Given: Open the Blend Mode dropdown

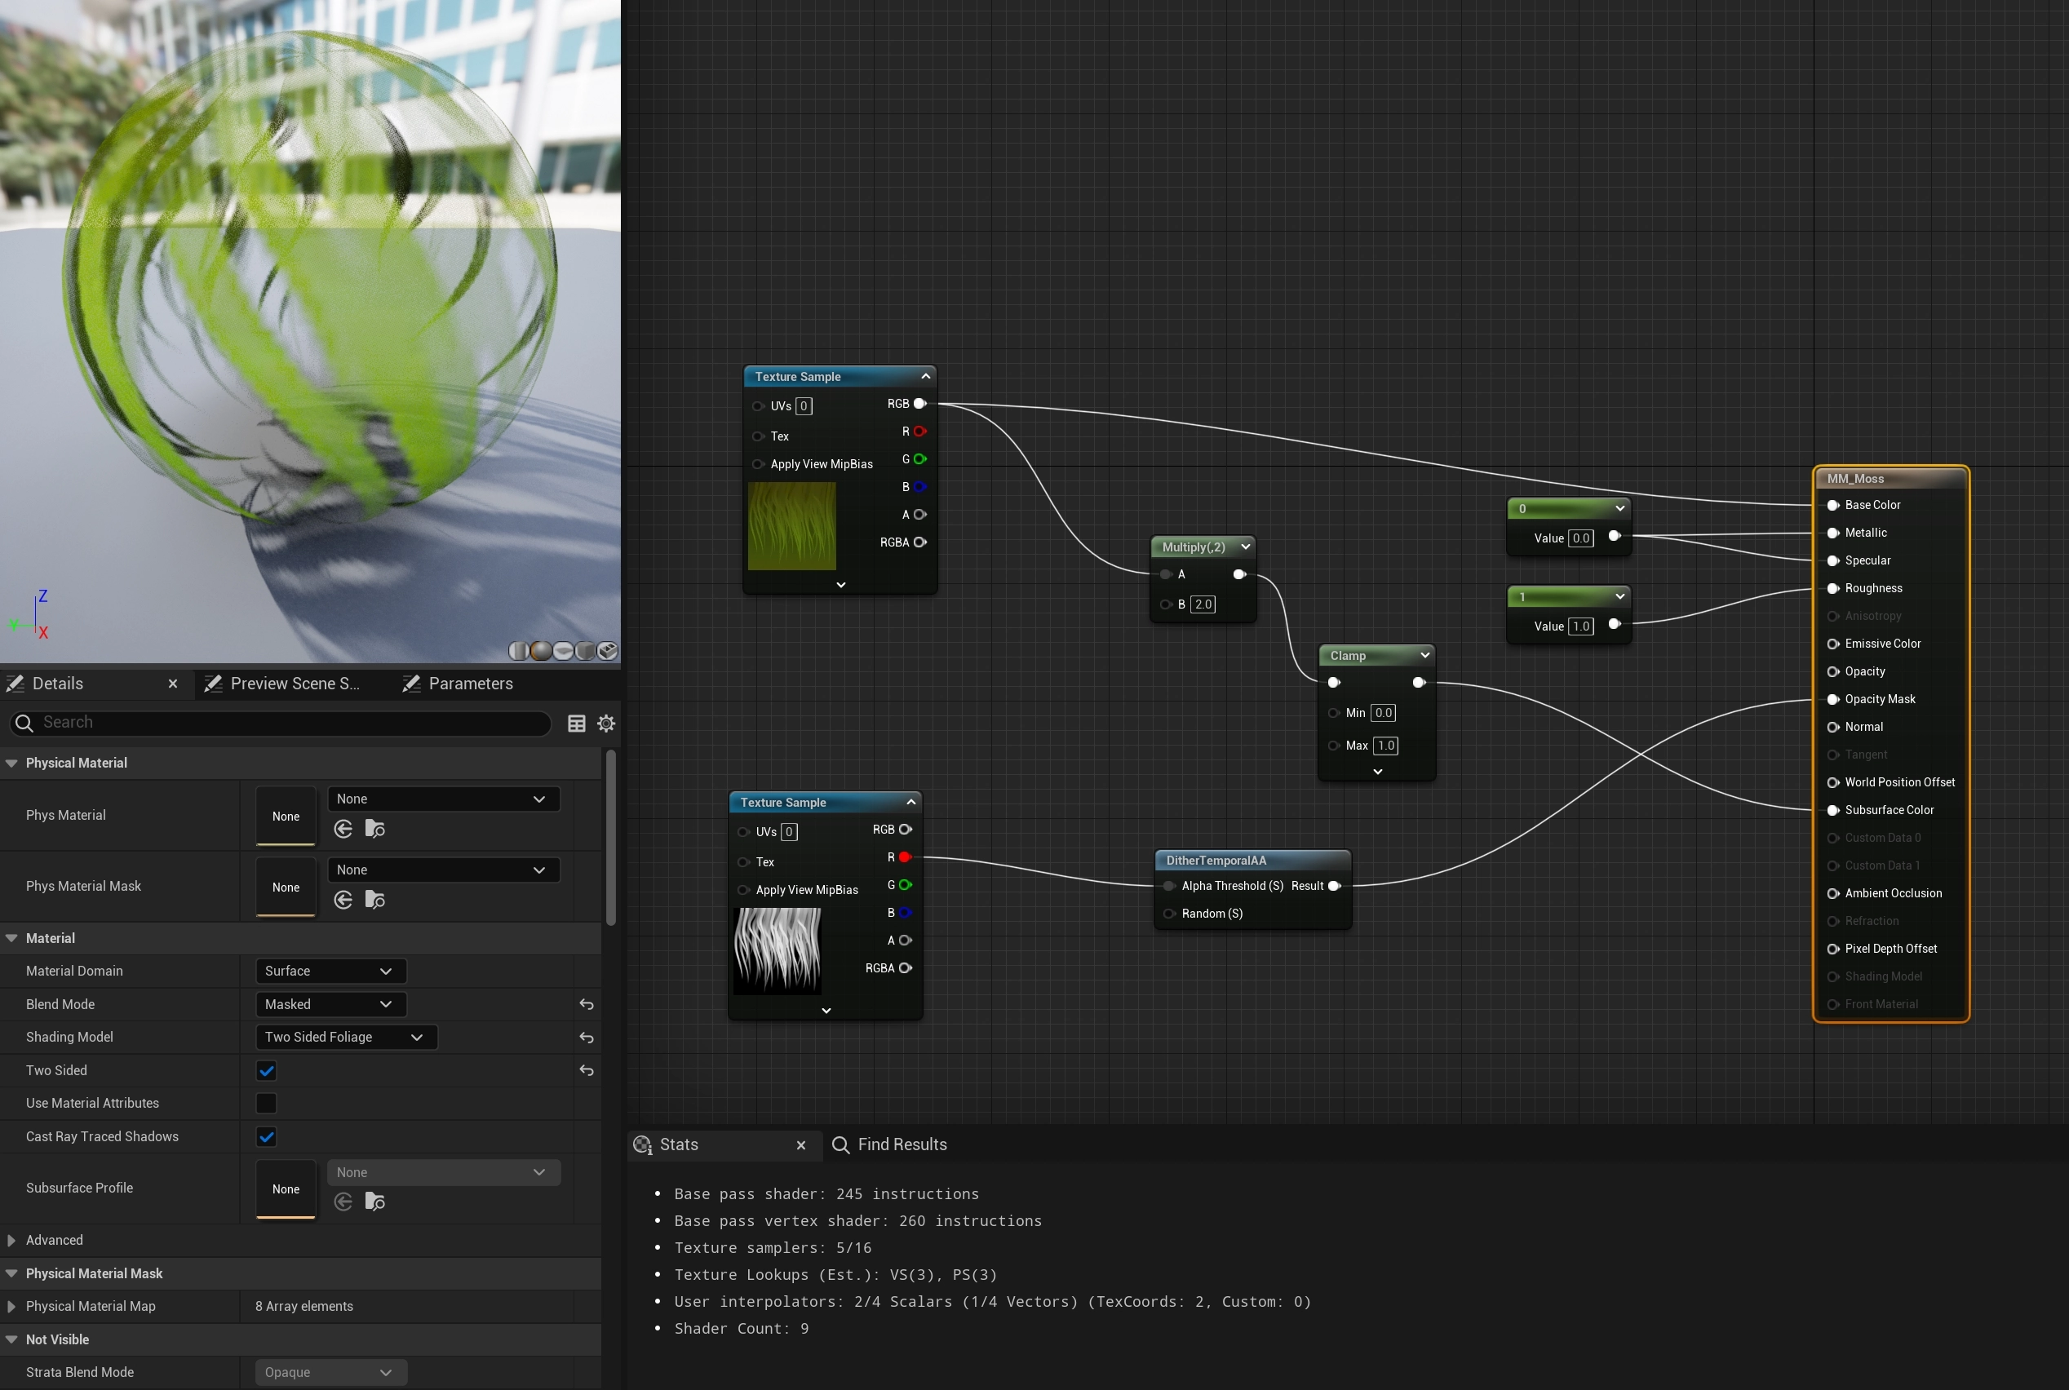Looking at the screenshot, I should (x=329, y=1004).
